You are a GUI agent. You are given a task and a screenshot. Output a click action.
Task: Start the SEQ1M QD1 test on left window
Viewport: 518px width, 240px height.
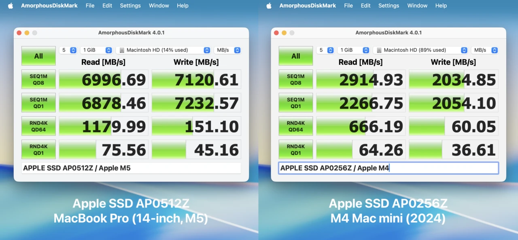tap(38, 102)
